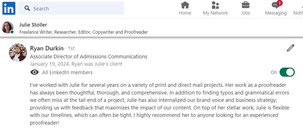The width and height of the screenshot is (303, 130).
Task: Turn off the recommendation visibility toggle
Action: point(287,72)
